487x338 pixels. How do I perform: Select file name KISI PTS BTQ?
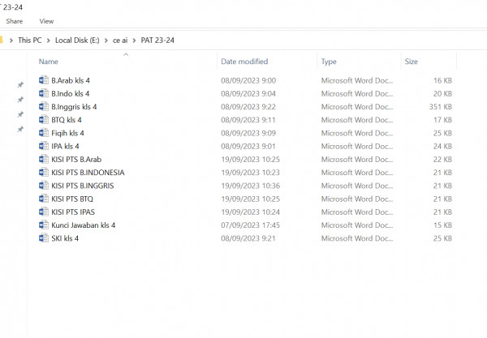[x=72, y=199]
